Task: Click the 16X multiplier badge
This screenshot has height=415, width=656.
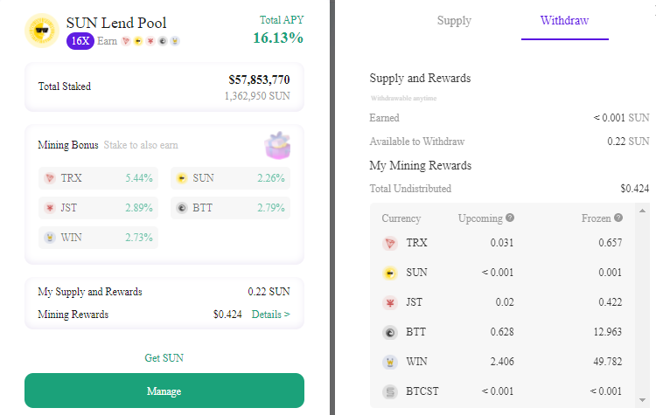Action: tap(80, 41)
